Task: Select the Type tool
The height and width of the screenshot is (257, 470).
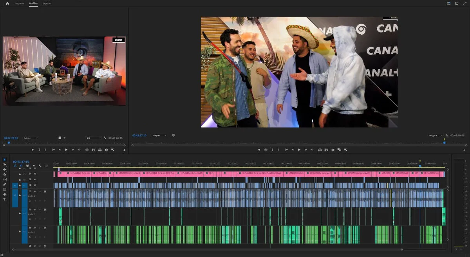Action: pyautogui.click(x=5, y=199)
